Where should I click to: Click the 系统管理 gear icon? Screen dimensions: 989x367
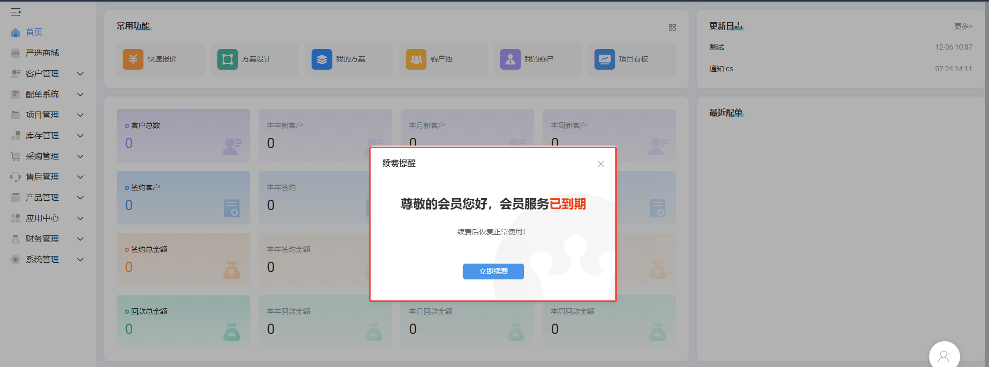coord(15,260)
